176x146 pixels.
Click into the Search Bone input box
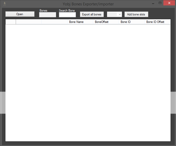point(67,15)
